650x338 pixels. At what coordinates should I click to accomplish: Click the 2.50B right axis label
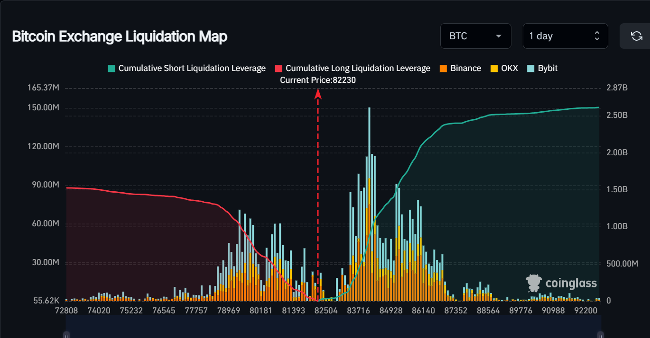coord(616,116)
